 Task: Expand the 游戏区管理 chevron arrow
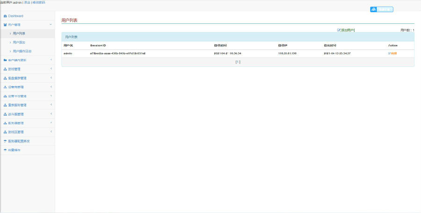(51, 132)
